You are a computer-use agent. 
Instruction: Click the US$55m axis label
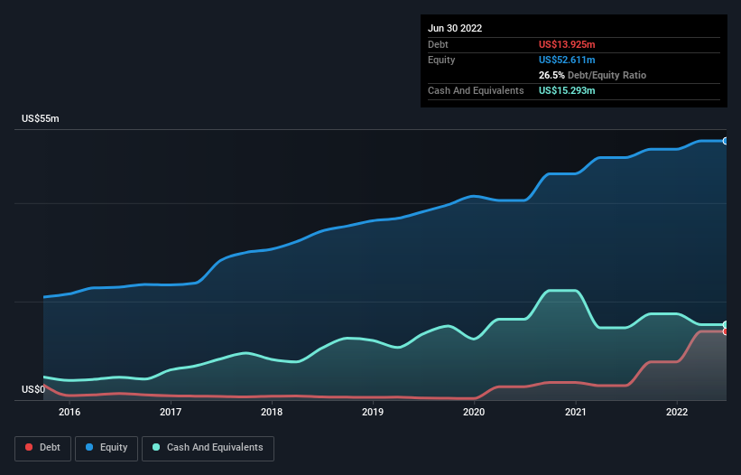(x=41, y=118)
